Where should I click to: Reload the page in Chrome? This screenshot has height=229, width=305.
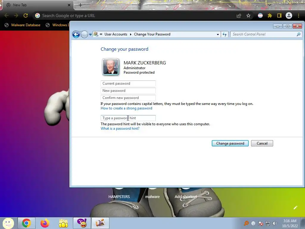26,16
